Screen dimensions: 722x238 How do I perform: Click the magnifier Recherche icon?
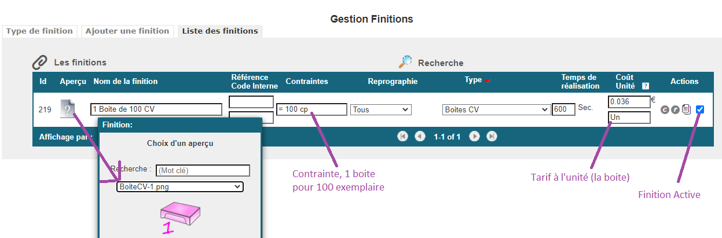[405, 62]
